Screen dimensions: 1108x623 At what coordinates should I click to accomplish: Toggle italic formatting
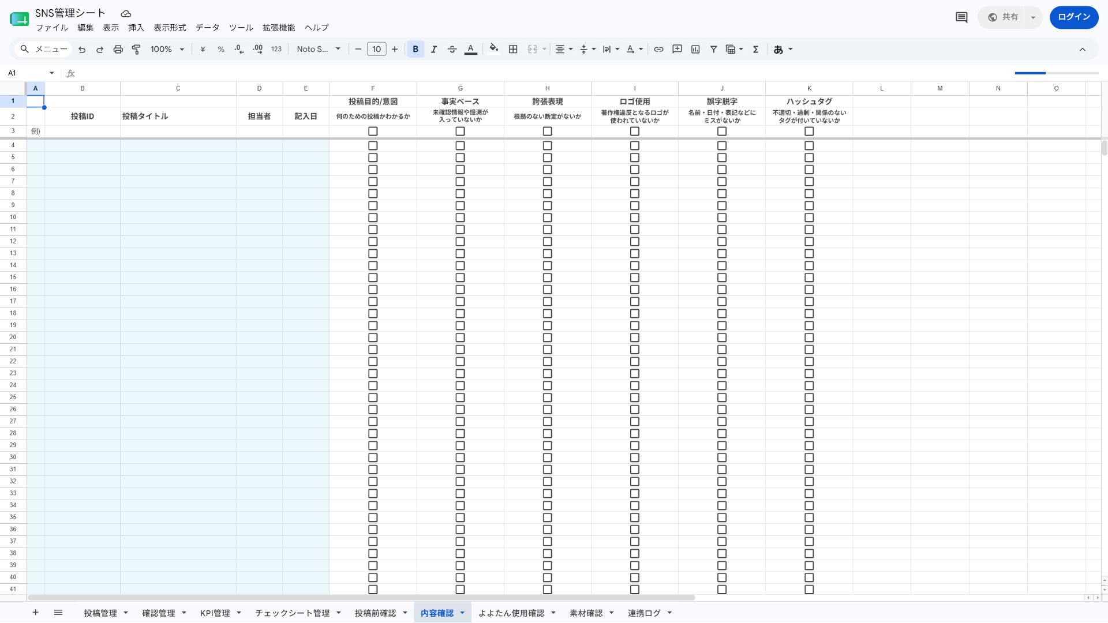coord(434,50)
